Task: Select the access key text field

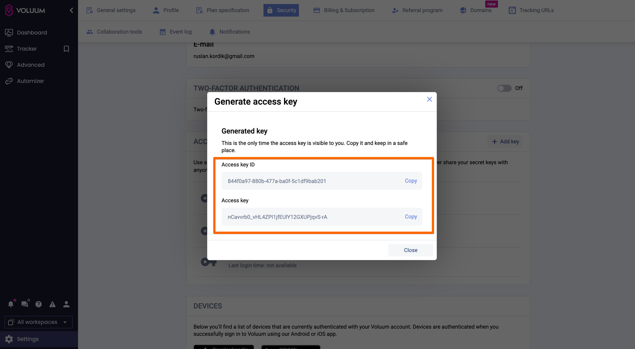Action: pyautogui.click(x=308, y=217)
